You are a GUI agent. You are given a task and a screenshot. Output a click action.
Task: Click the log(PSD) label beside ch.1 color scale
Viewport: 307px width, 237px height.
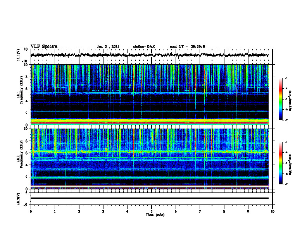[x=290, y=101]
